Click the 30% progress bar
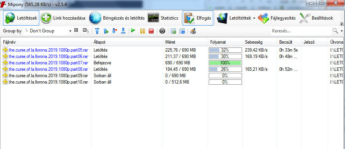The width and height of the screenshot is (345, 149). 225,56
